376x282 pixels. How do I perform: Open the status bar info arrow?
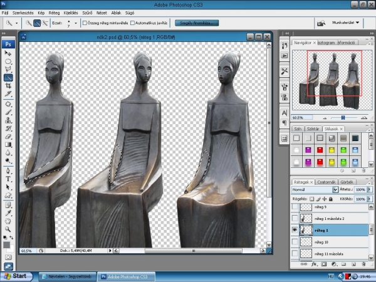[x=110, y=251]
